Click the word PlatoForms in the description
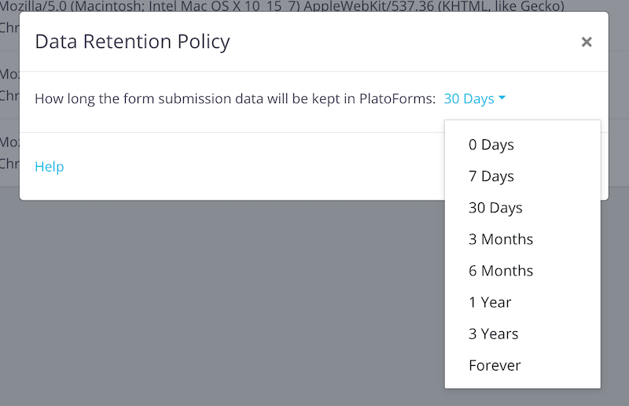This screenshot has width=629, height=406. (x=397, y=98)
